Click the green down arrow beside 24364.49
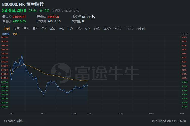 tap(25, 11)
